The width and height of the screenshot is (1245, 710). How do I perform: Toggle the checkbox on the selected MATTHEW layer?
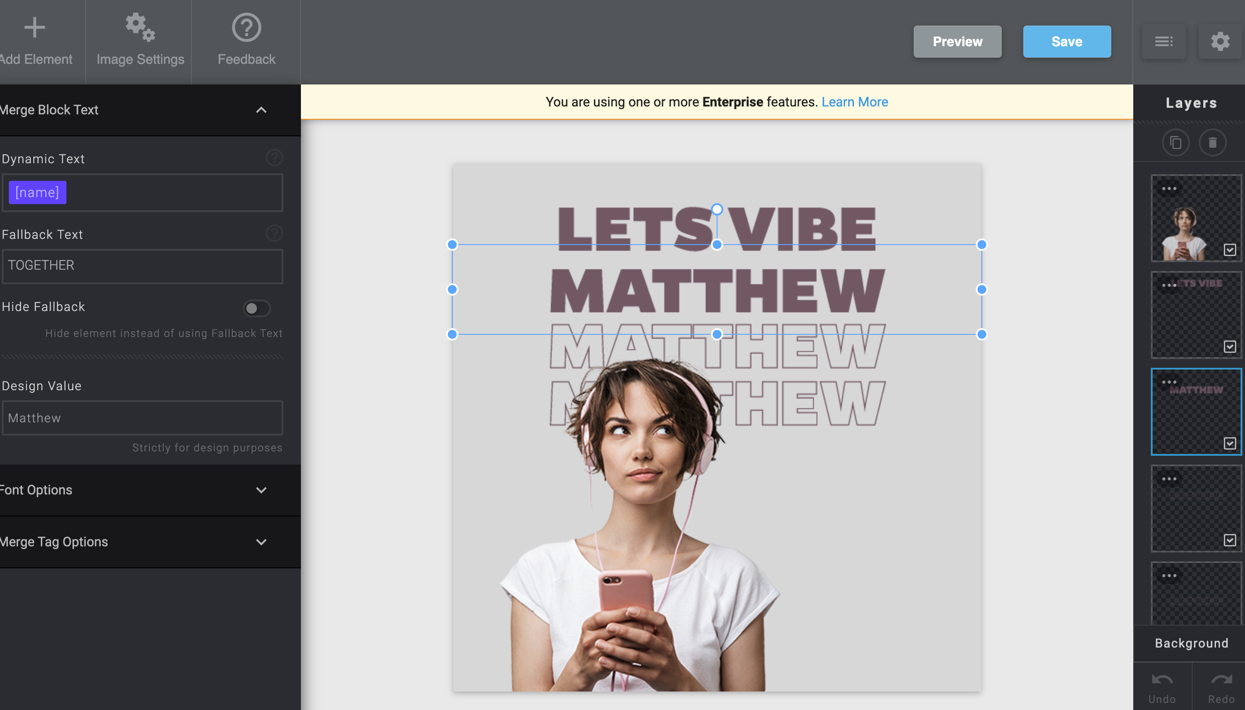coord(1230,443)
